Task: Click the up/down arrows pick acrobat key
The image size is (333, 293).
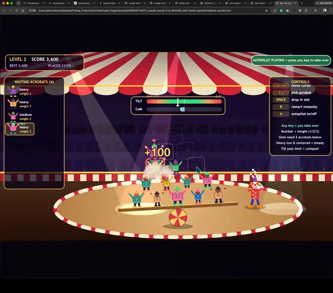Action: point(281,93)
